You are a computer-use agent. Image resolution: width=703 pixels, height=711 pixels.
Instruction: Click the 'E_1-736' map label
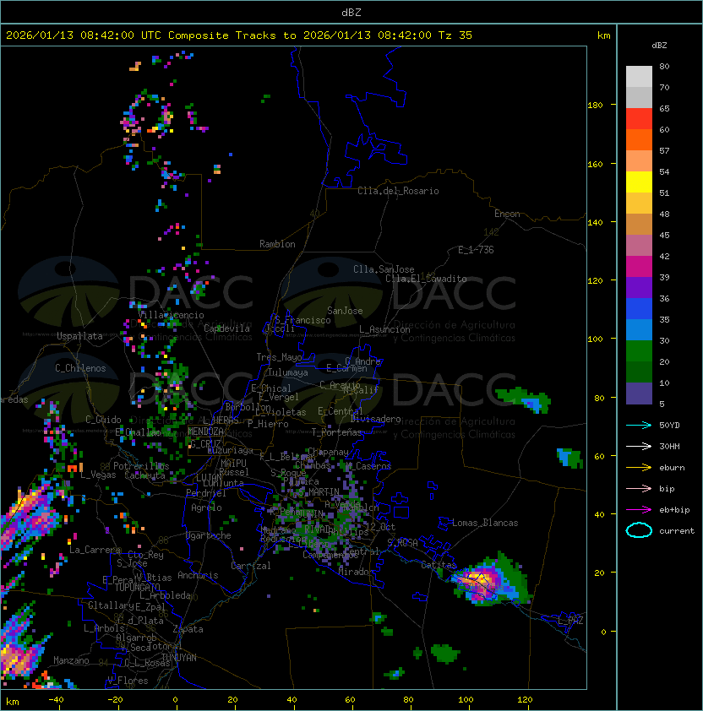tap(476, 250)
